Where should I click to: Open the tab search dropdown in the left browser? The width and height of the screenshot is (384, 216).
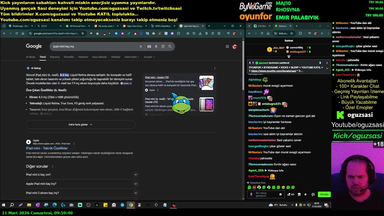pos(4,26)
